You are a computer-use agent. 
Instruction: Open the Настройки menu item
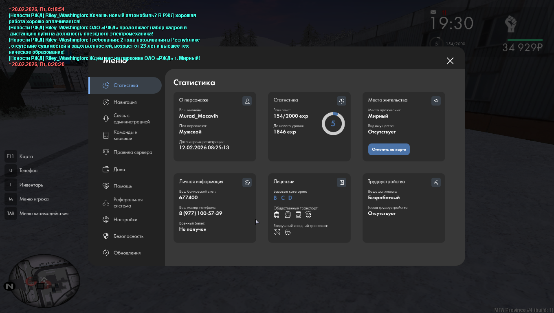coord(125,219)
